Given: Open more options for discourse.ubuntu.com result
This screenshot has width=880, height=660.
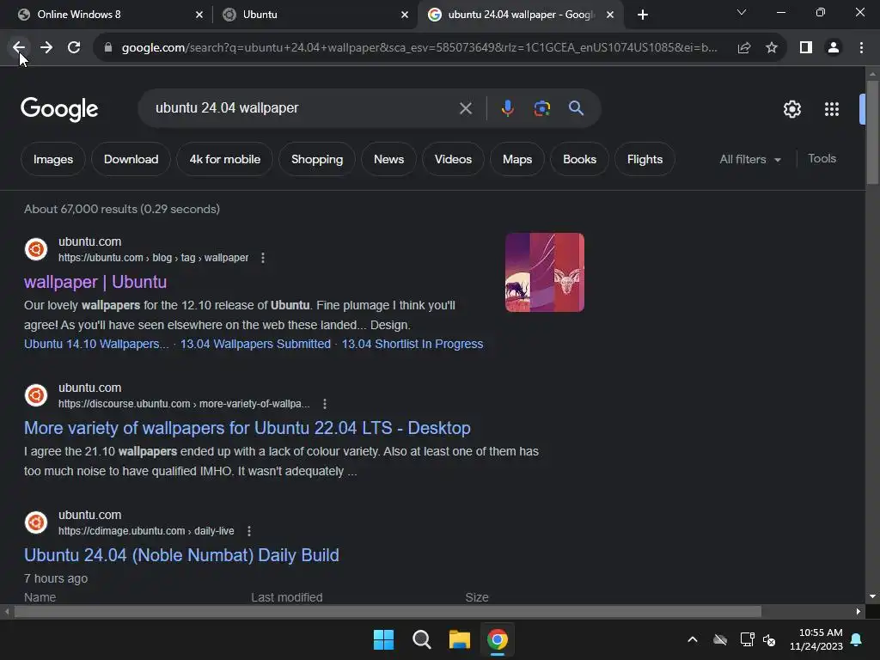Looking at the screenshot, I should coord(324,404).
